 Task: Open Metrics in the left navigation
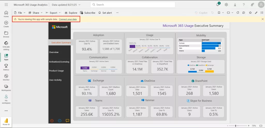[x=6, y=67]
